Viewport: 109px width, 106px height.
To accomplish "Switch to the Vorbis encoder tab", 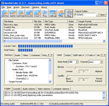I will coord(68,55).
